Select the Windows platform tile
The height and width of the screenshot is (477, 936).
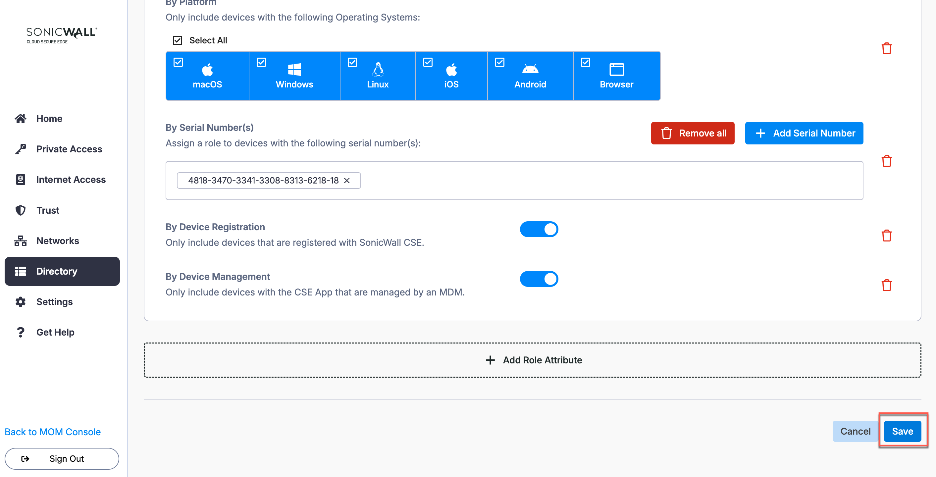pos(294,76)
